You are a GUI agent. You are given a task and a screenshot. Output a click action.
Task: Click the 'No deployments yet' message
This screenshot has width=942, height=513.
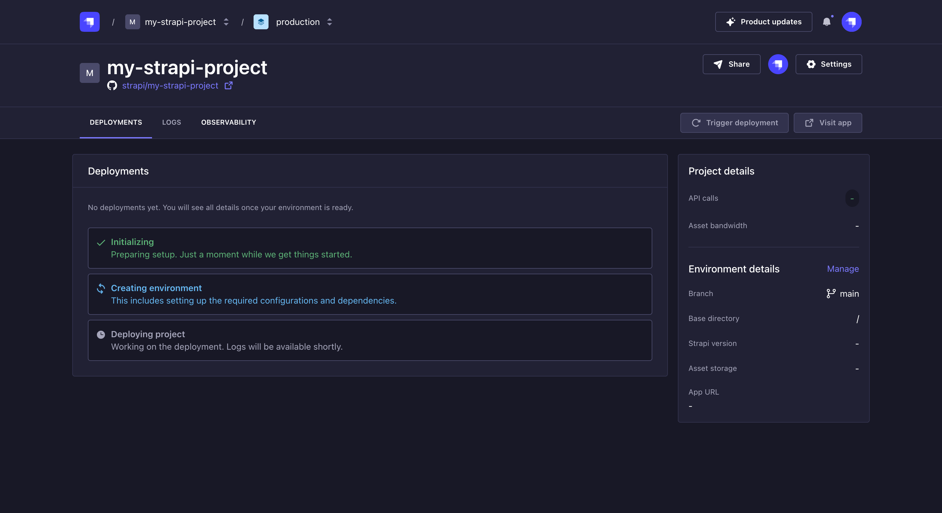221,208
